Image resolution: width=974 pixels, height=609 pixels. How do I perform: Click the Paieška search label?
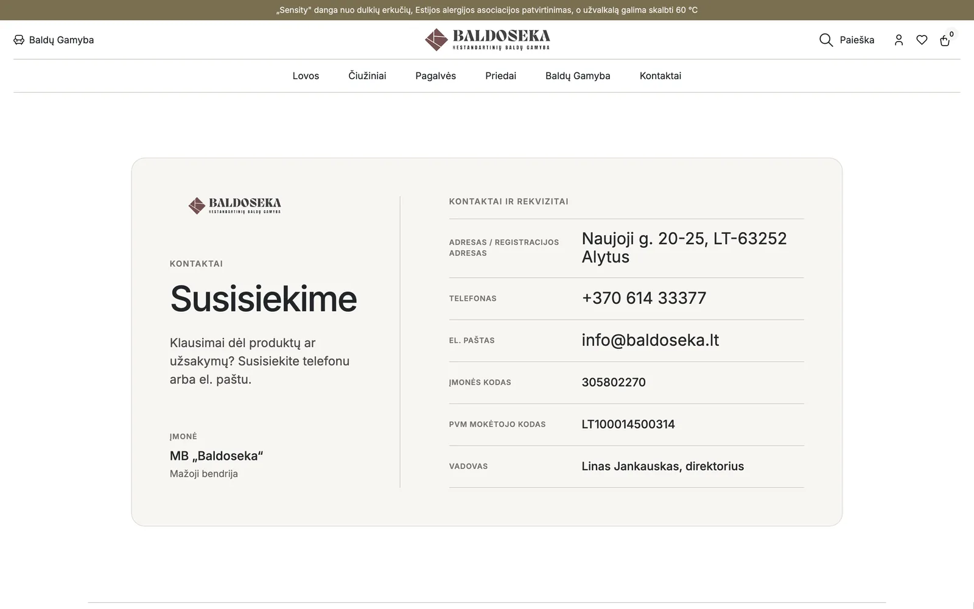[x=857, y=40]
